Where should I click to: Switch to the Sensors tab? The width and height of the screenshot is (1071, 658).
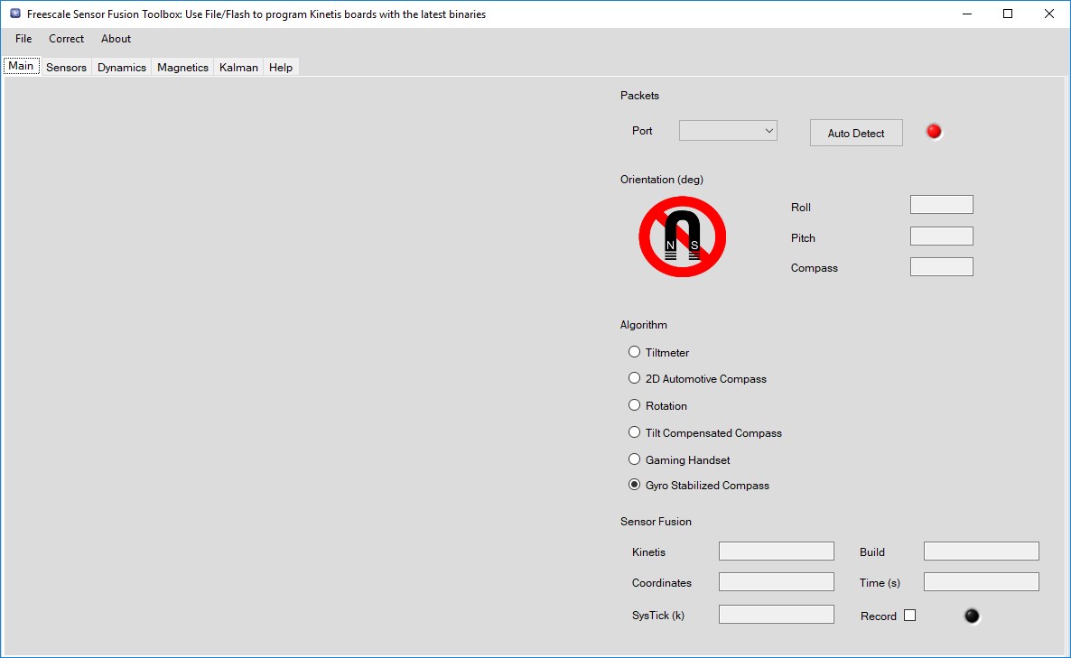[x=66, y=67]
